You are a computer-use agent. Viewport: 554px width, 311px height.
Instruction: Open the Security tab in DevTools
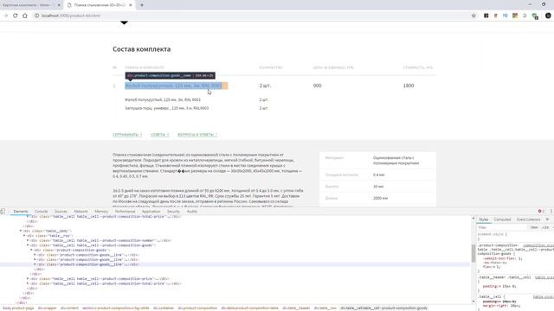click(173, 211)
